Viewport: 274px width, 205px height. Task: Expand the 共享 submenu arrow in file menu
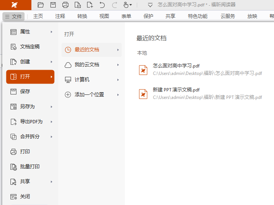click(x=51, y=182)
